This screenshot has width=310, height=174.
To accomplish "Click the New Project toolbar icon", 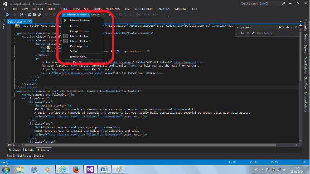I will 22,14.
